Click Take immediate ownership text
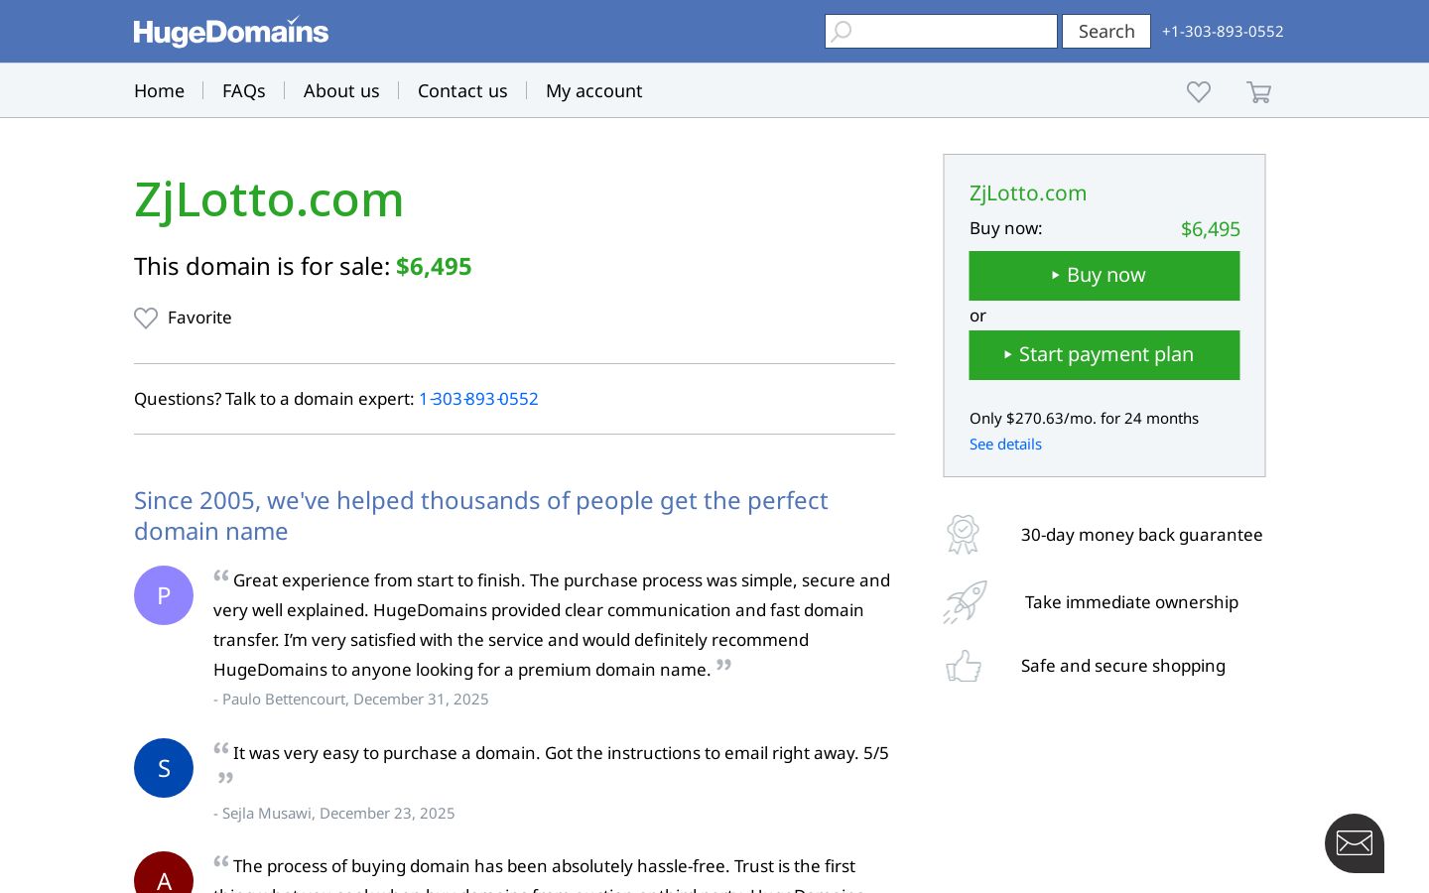 pos(1131,602)
